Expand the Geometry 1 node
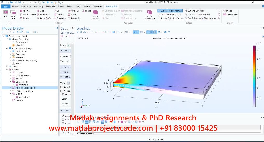 10,54
